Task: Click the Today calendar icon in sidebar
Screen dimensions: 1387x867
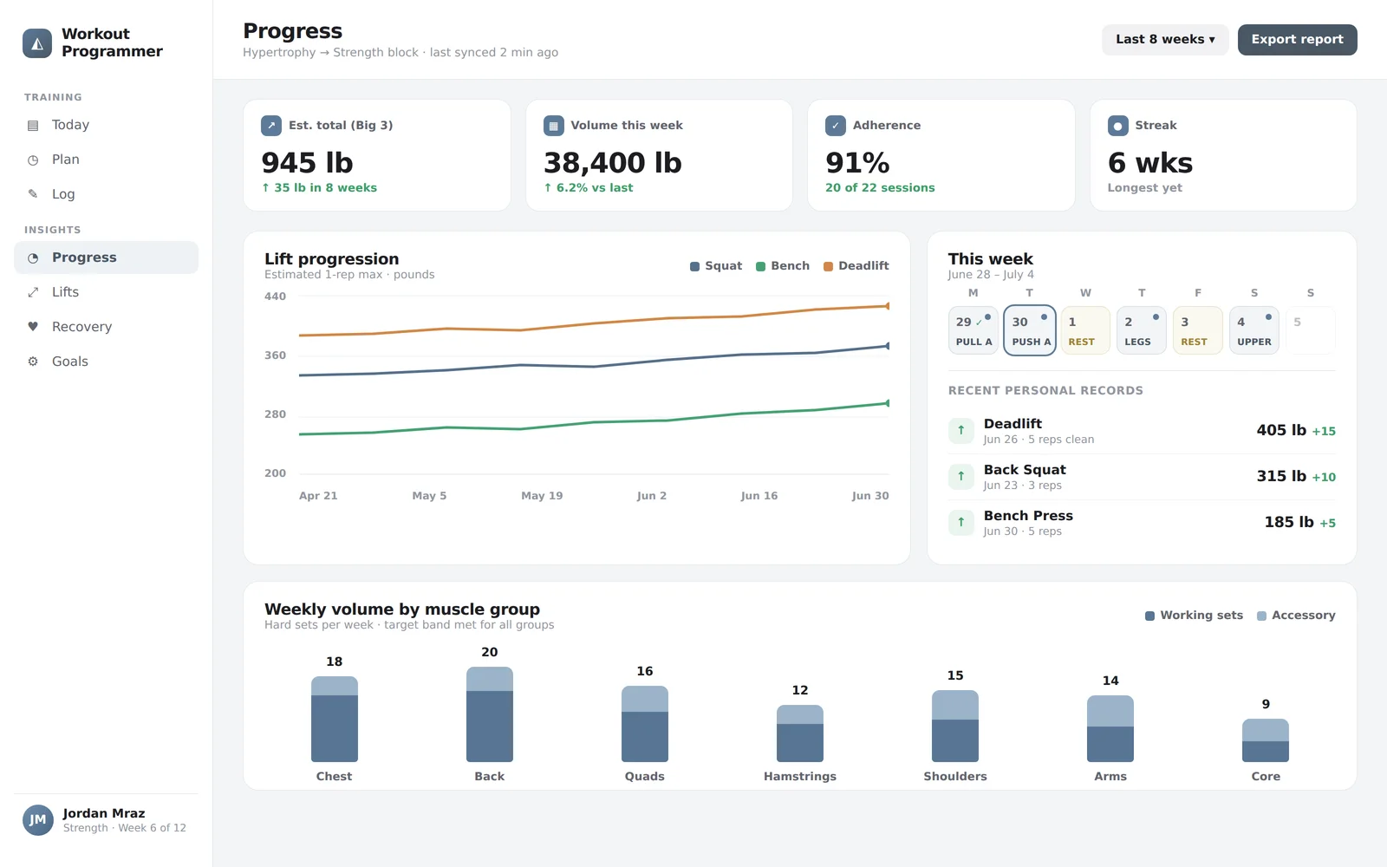Action: [x=33, y=125]
